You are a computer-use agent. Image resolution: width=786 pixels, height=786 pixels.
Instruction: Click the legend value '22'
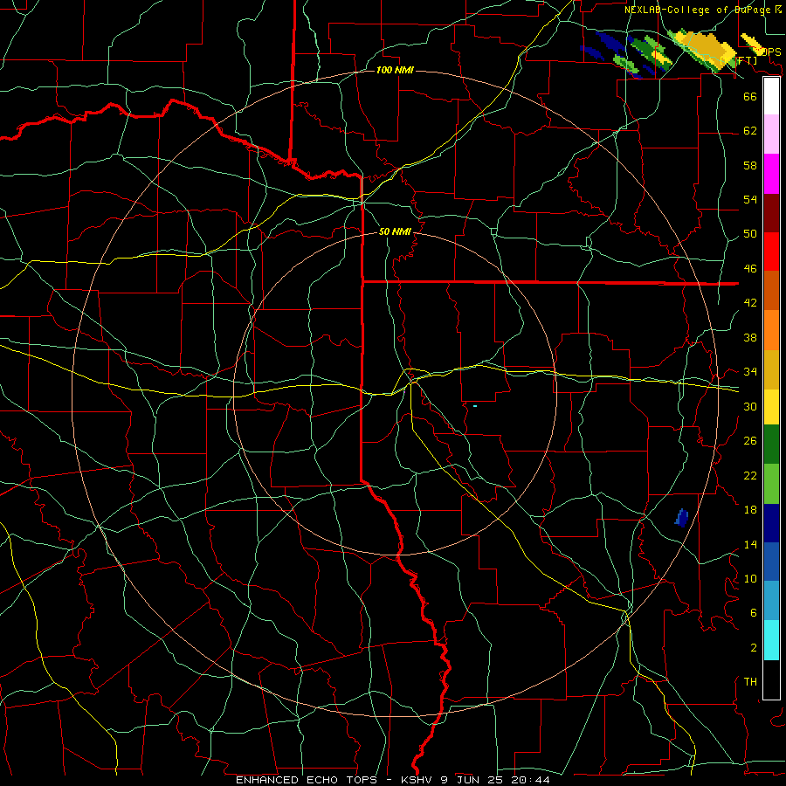[750, 475]
